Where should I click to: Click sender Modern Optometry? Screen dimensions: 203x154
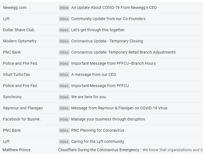tap(20, 41)
